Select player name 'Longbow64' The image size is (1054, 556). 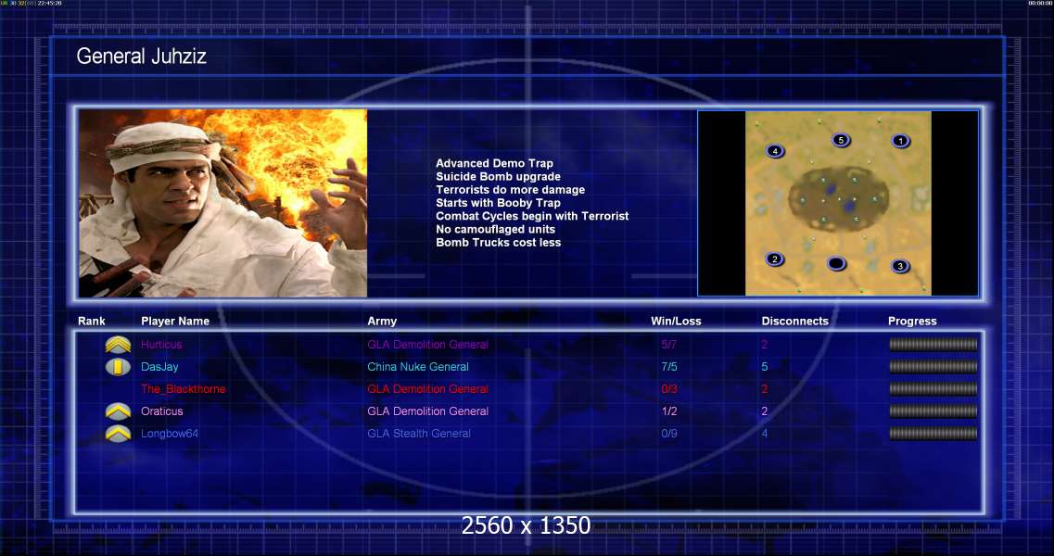[x=170, y=434]
